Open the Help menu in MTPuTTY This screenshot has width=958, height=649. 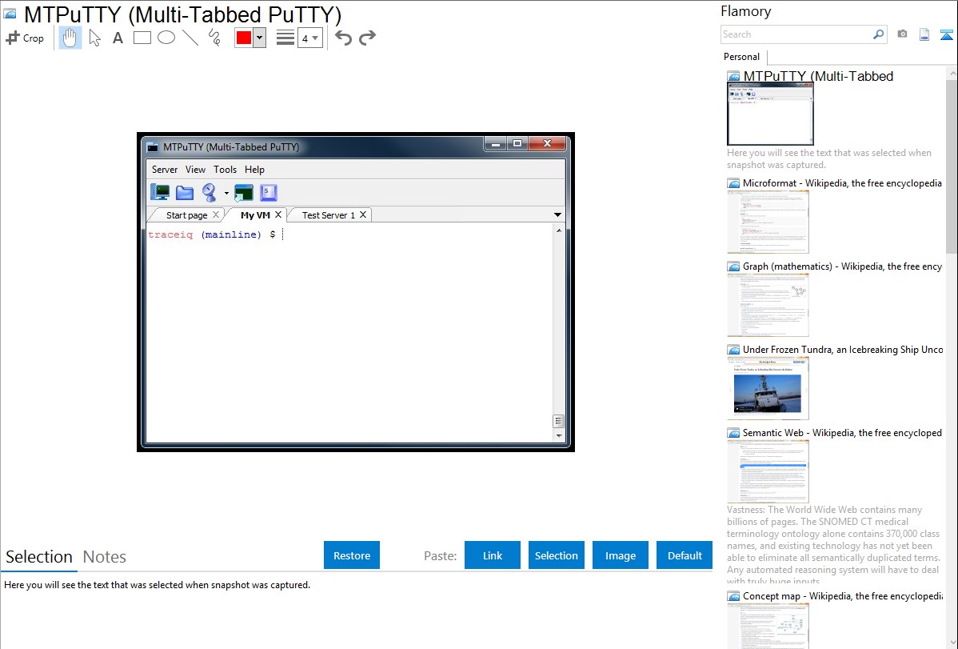click(x=255, y=170)
